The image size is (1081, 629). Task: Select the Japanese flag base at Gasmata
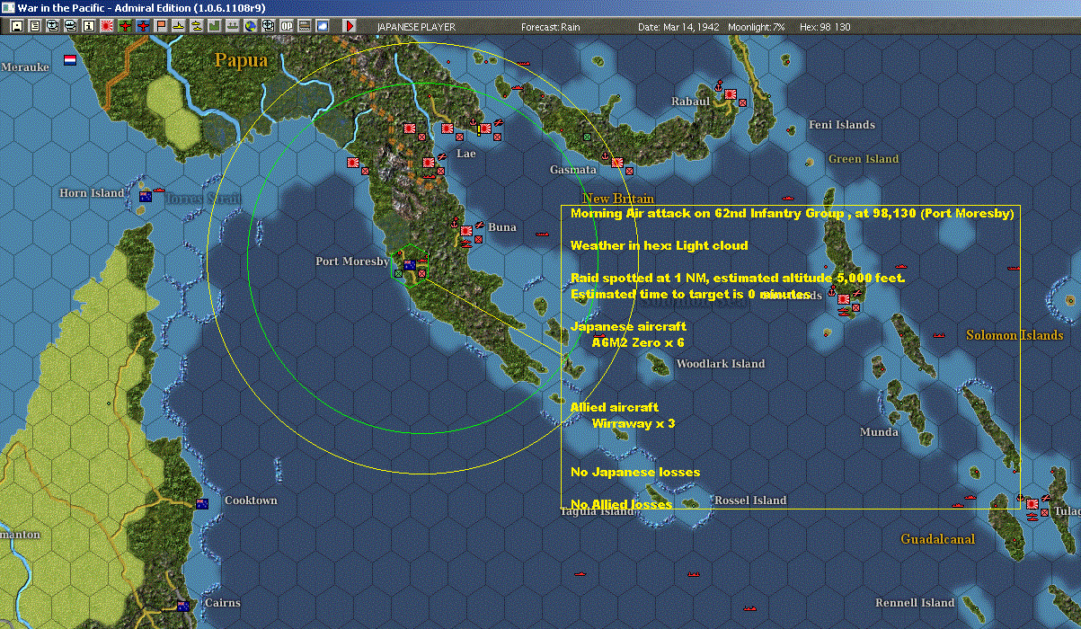pos(617,163)
